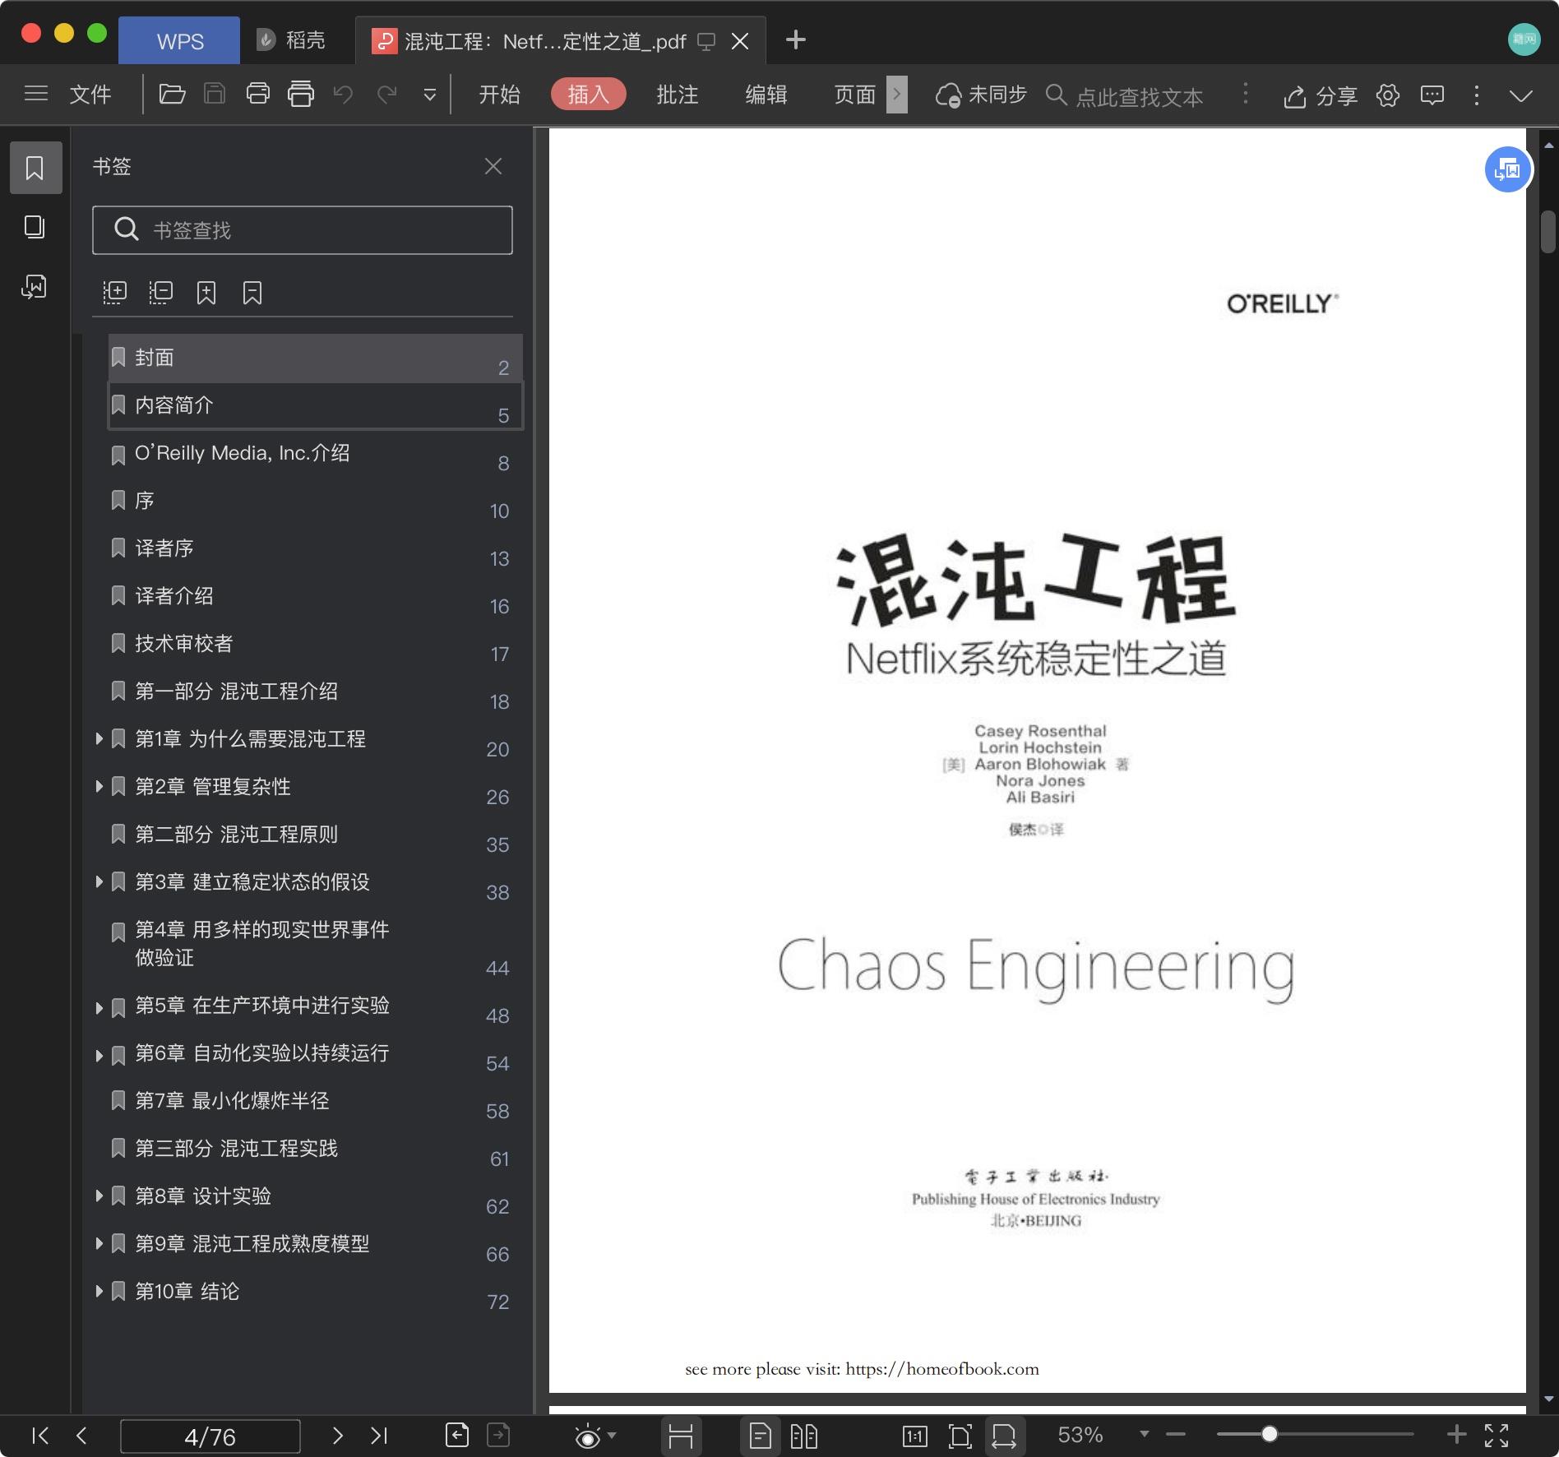Close the bookmarks panel
This screenshot has width=1559, height=1457.
493,166
